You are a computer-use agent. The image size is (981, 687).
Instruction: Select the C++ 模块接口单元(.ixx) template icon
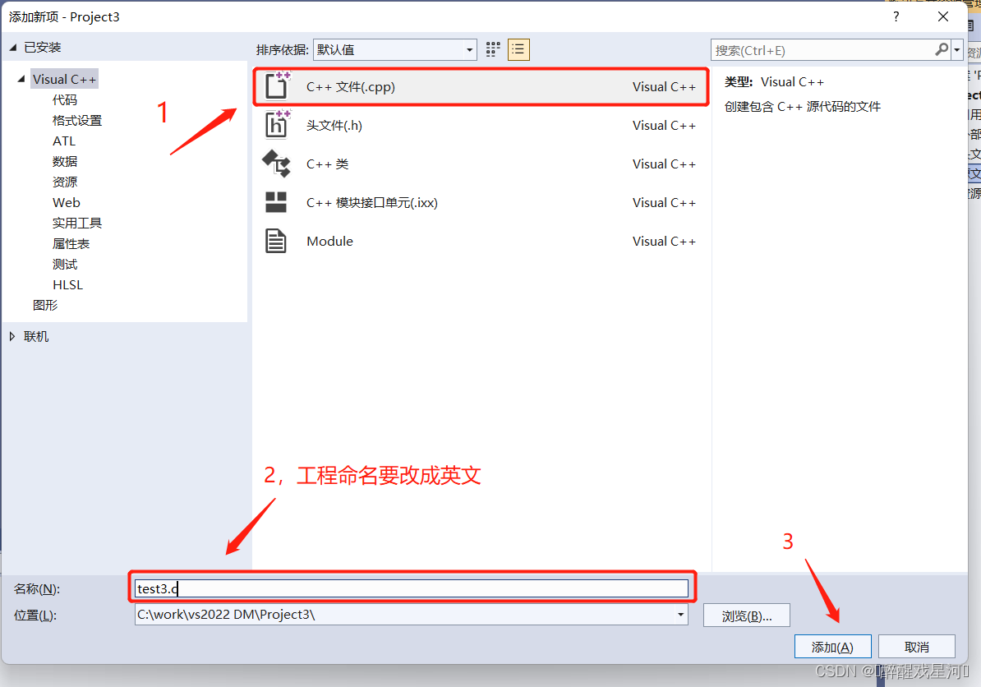(x=276, y=202)
